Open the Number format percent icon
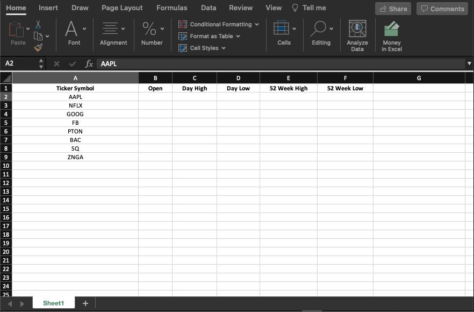The width and height of the screenshot is (474, 312). click(149, 29)
